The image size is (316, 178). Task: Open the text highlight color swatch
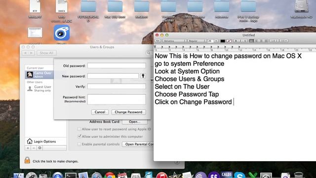229,41
